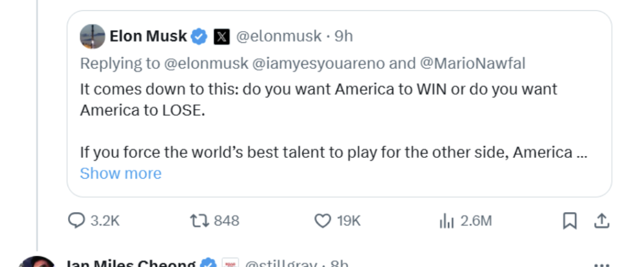627x267 pixels.
Task: Click the Elon Musk display name
Action: click(148, 37)
